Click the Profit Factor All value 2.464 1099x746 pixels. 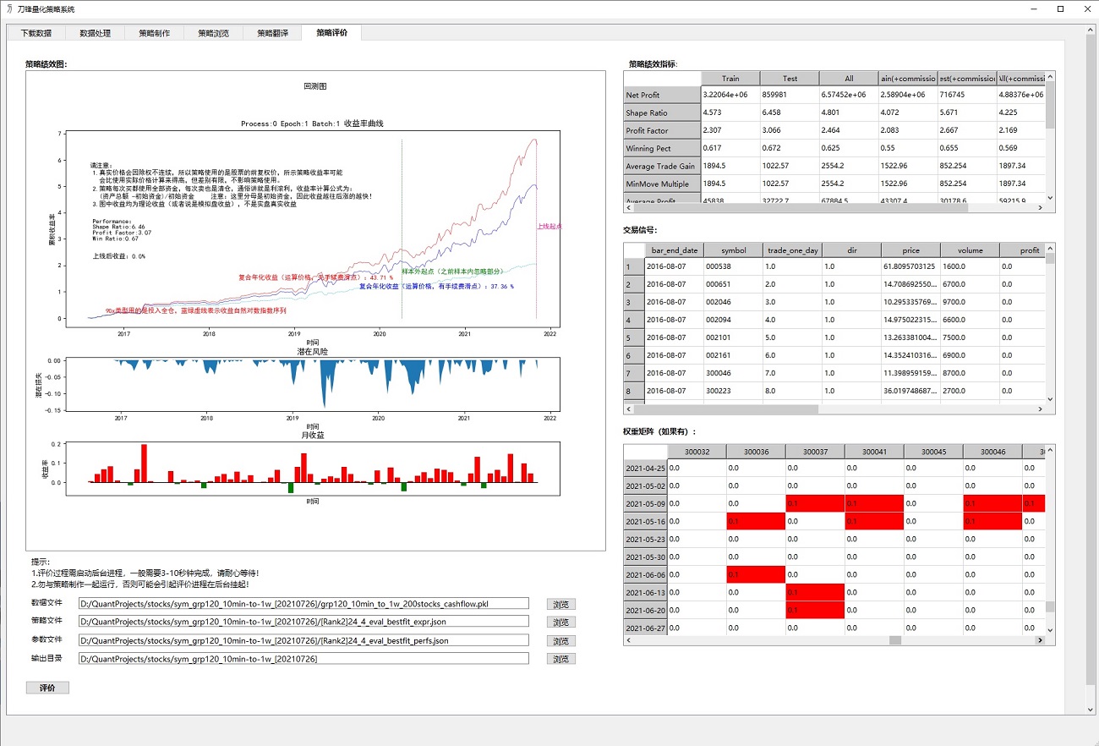849,130
